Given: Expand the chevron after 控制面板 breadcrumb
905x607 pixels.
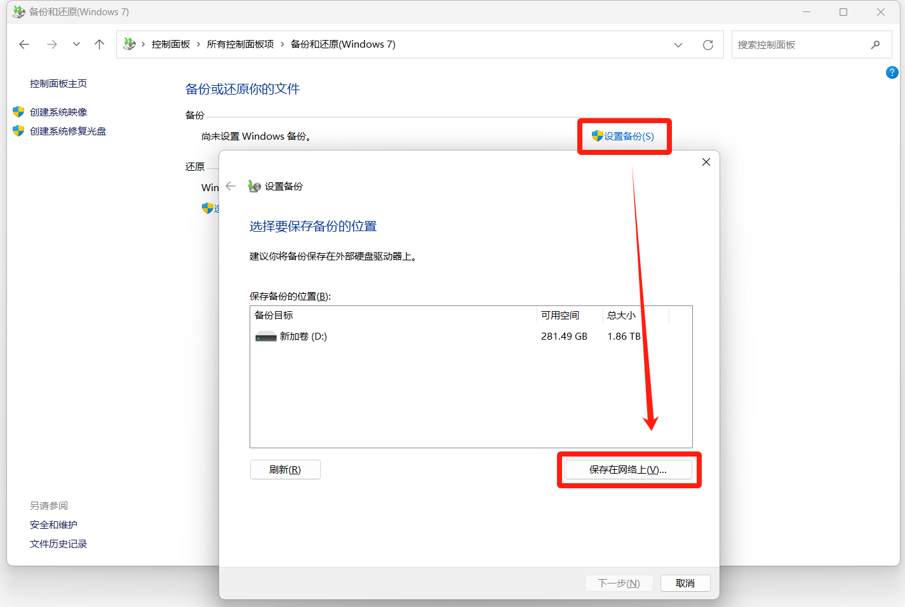Looking at the screenshot, I should pos(198,44).
